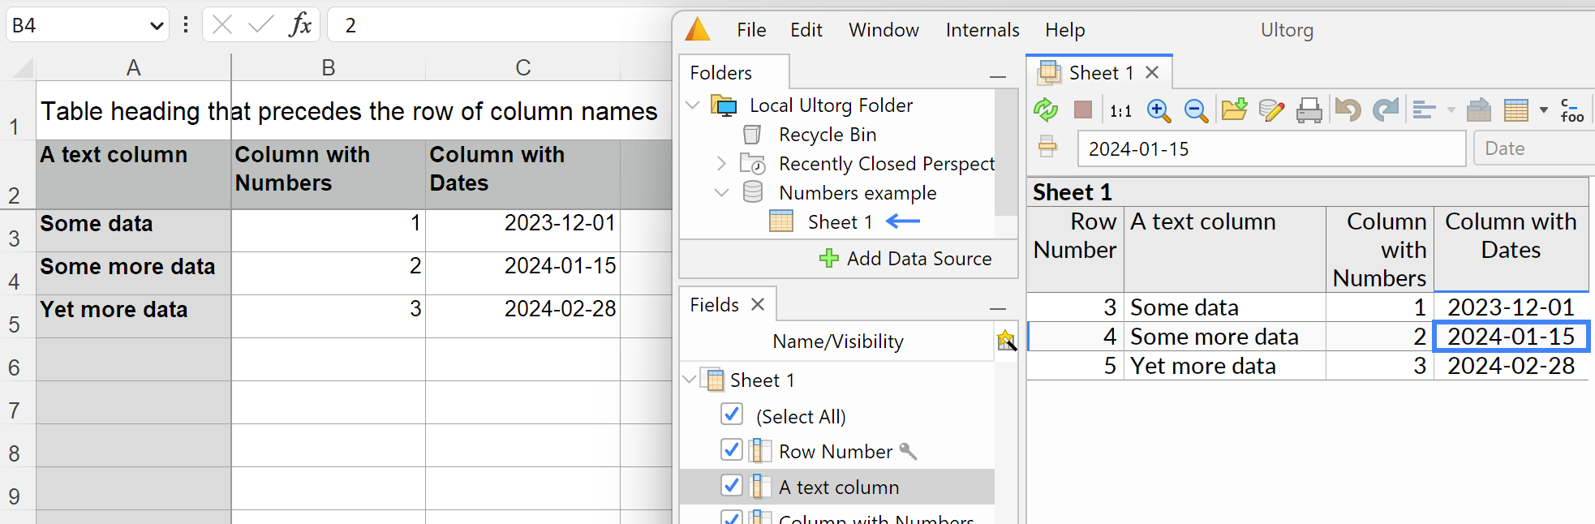Click the Recently Closed Perspectives folder icon
1595x524 pixels.
(752, 164)
